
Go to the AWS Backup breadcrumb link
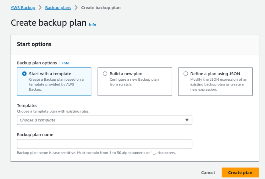[x=23, y=8]
